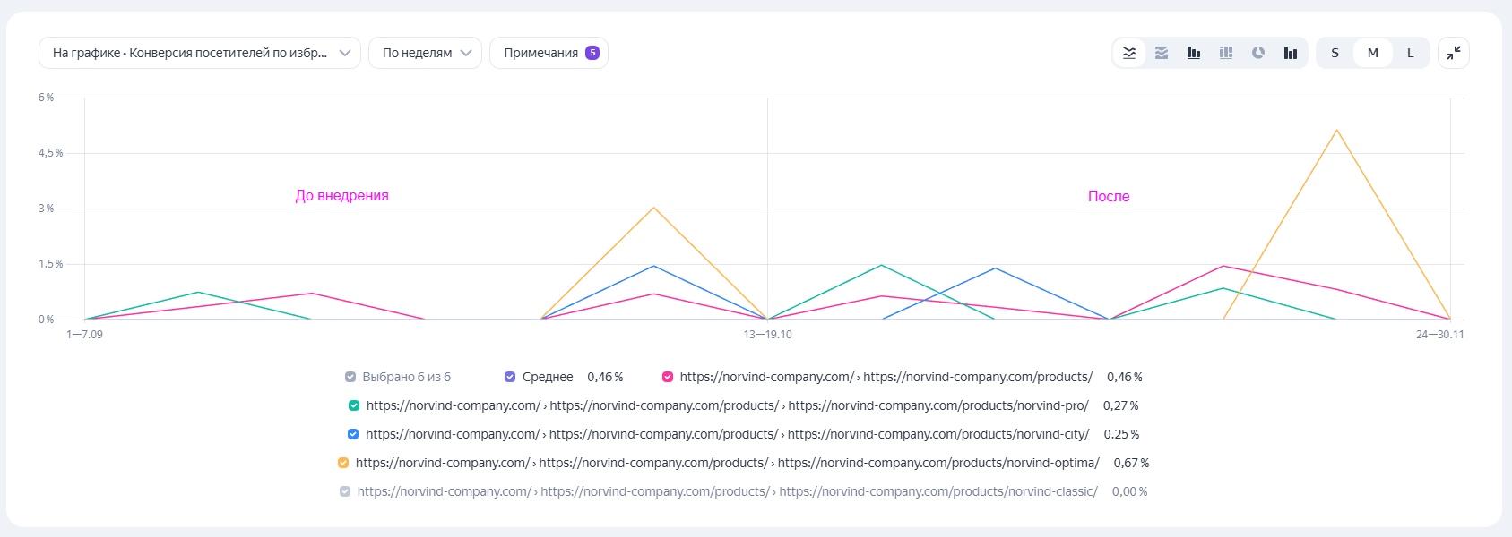Select the line chart view icon
This screenshot has height=537, width=1512.
click(1129, 53)
